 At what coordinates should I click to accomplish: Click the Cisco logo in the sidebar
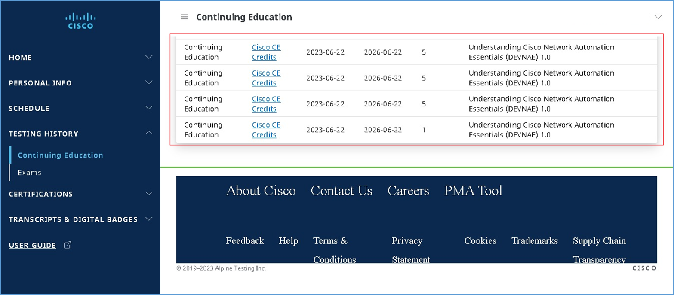80,19
